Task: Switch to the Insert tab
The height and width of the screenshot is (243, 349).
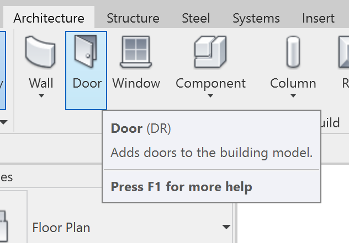Action: pos(318,18)
